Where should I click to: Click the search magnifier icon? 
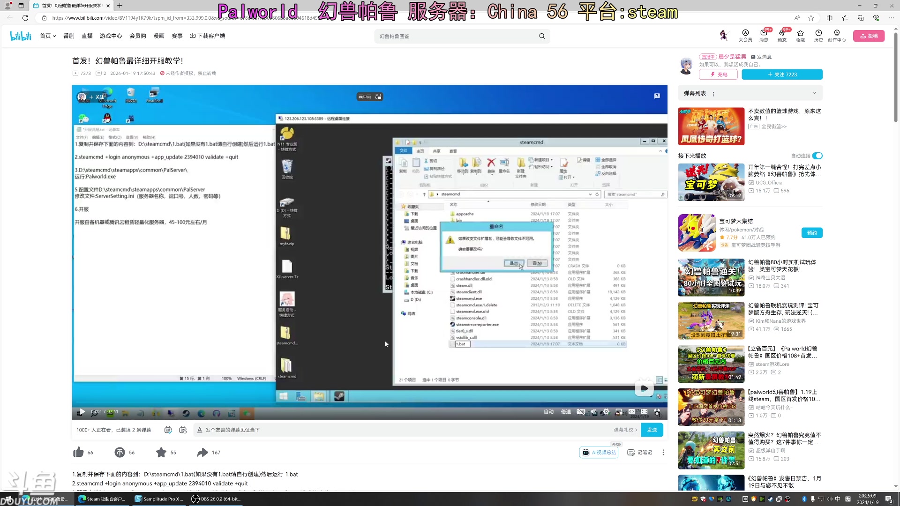tap(542, 36)
